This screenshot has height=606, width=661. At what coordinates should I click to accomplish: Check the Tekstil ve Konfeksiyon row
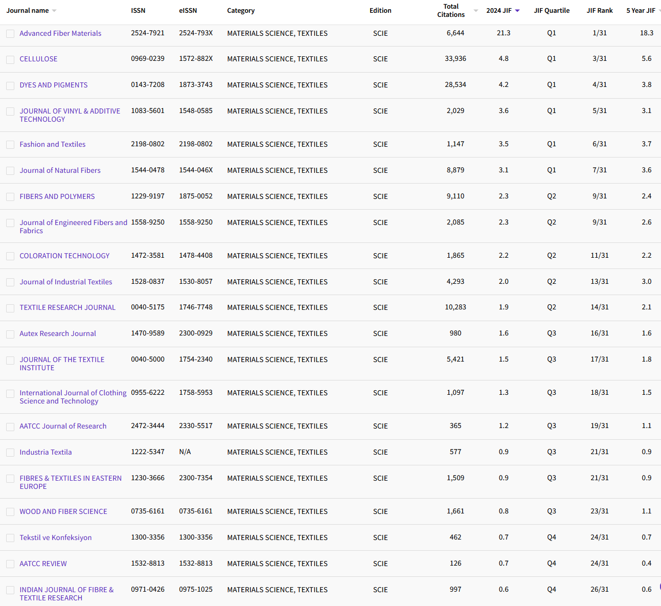point(10,538)
